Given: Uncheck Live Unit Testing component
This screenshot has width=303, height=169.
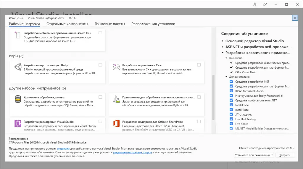Looking at the screenshot, I should pos(231,119).
